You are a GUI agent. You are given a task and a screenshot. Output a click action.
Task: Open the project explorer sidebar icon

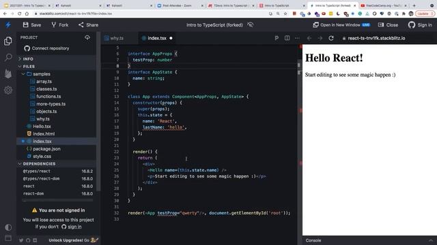pyautogui.click(x=8, y=41)
